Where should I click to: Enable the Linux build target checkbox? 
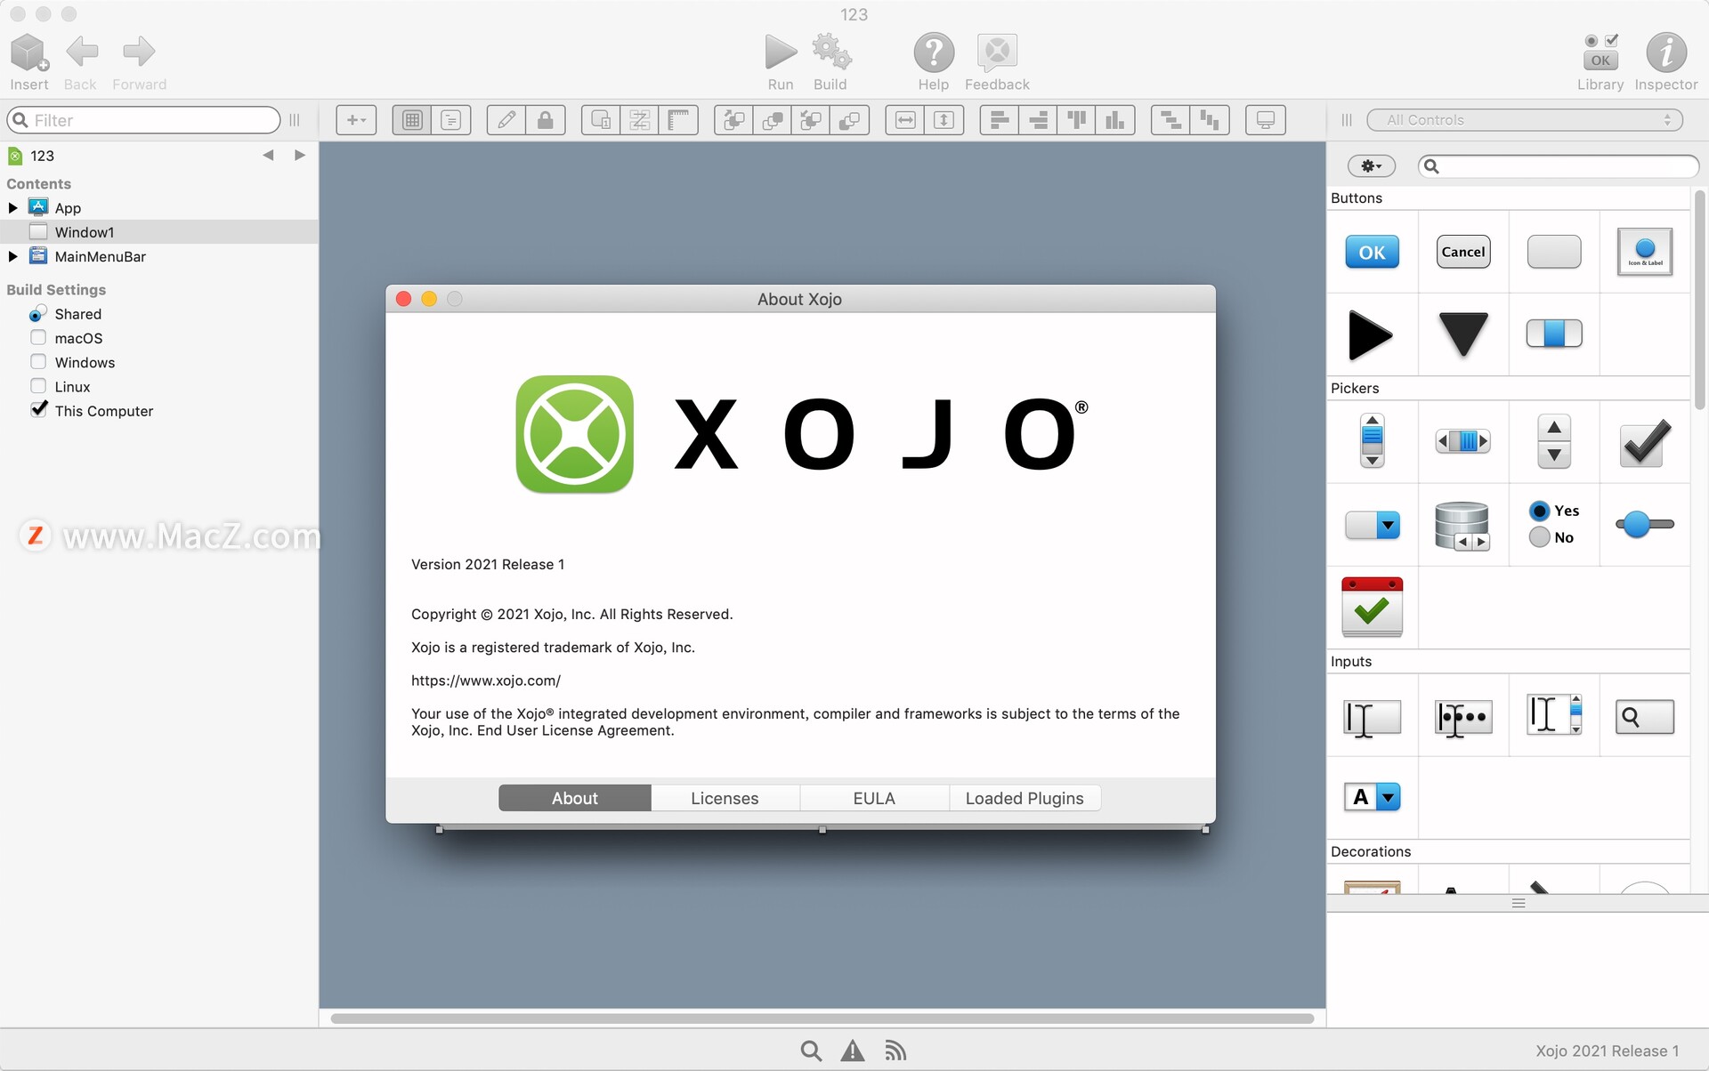pos(38,385)
